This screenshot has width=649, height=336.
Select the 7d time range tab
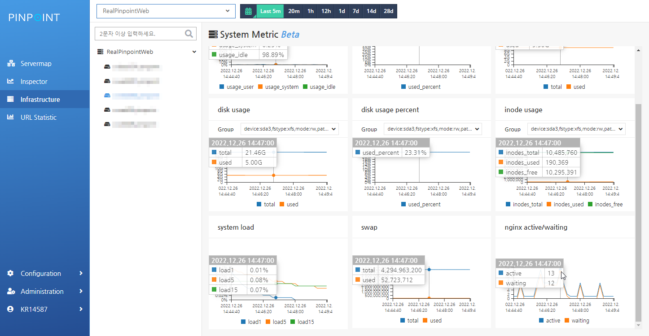click(356, 11)
